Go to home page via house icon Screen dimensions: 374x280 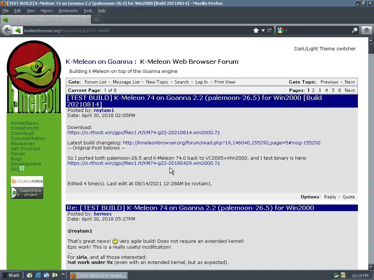click(x=367, y=31)
